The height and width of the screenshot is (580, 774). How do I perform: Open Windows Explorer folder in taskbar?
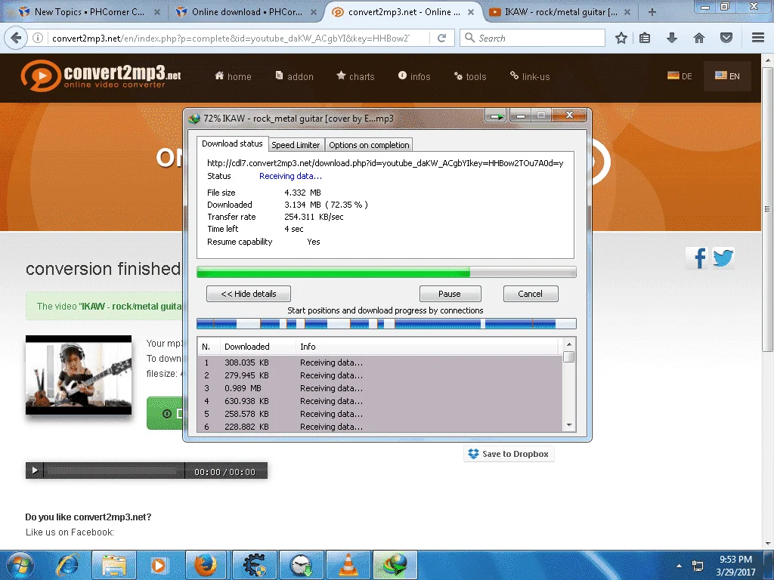point(113,565)
